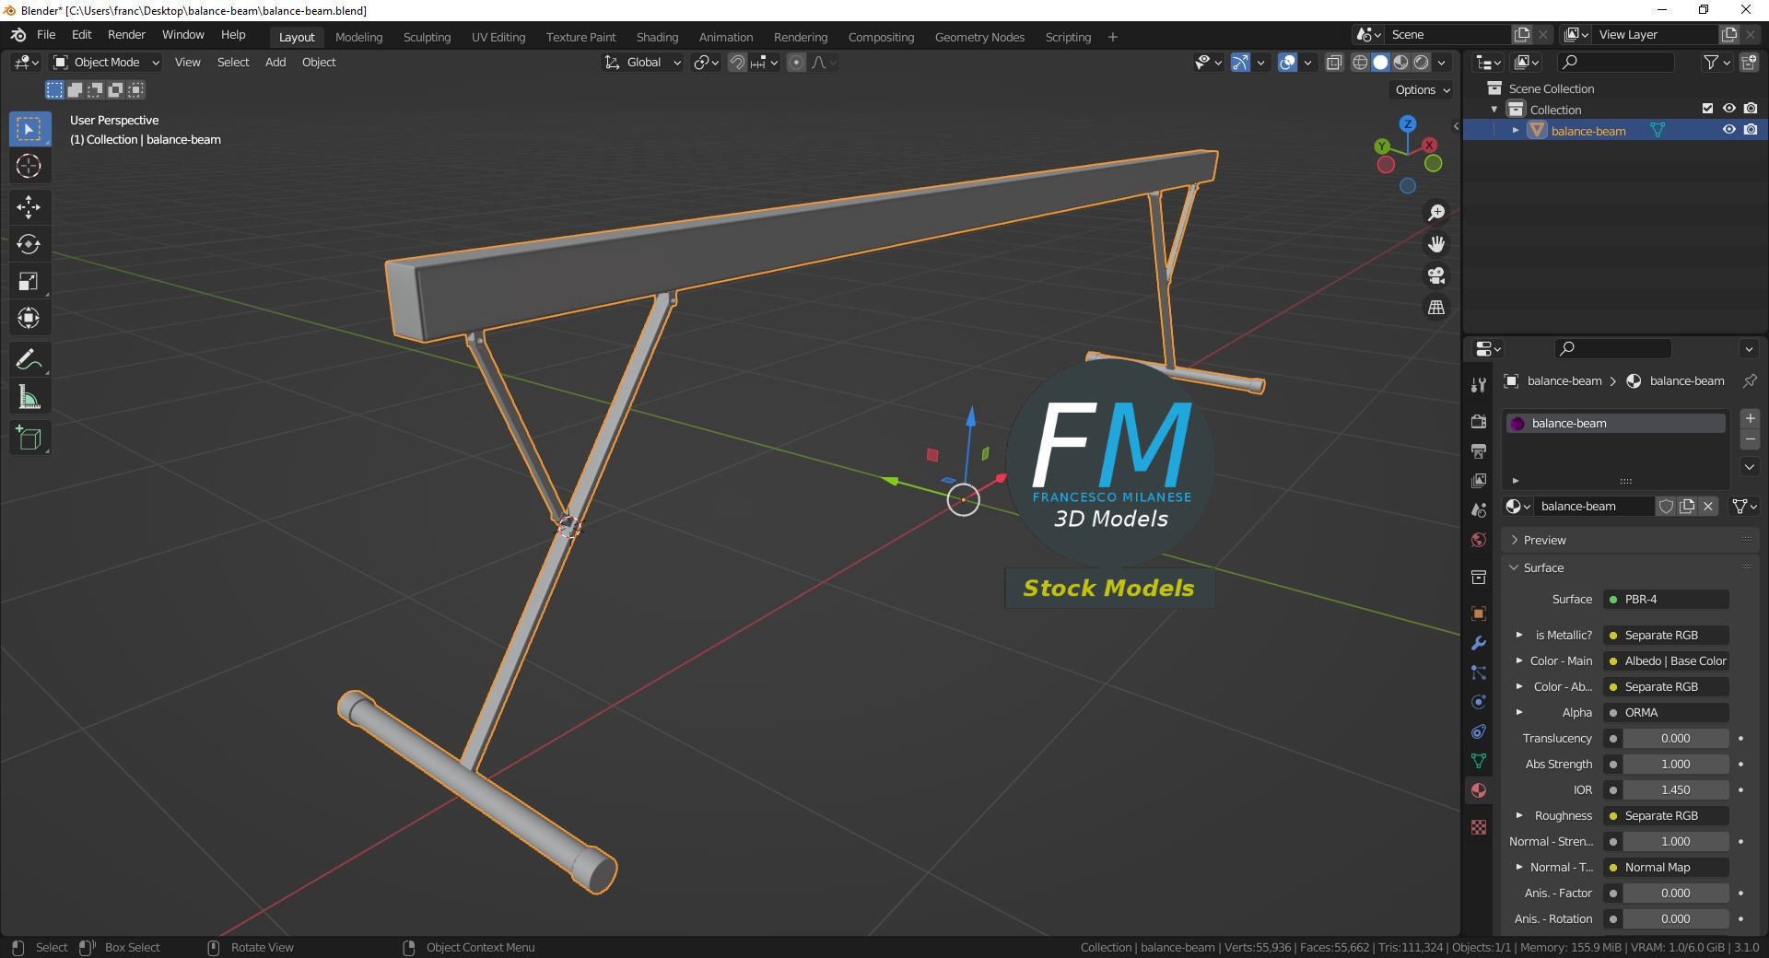Open the Object Data properties tab
This screenshot has height=958, width=1769.
coord(1479,761)
